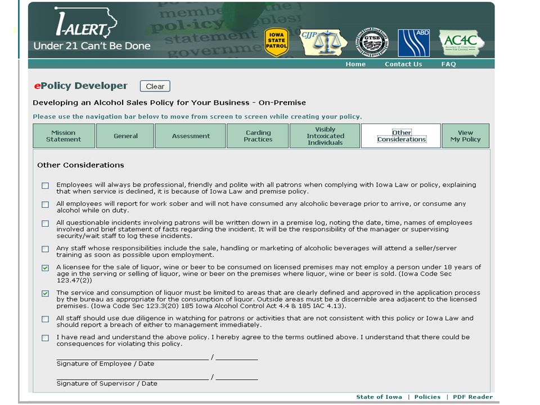Click 'Signature of Supervisor / Date' label
The image size is (540, 405).
click(x=107, y=383)
